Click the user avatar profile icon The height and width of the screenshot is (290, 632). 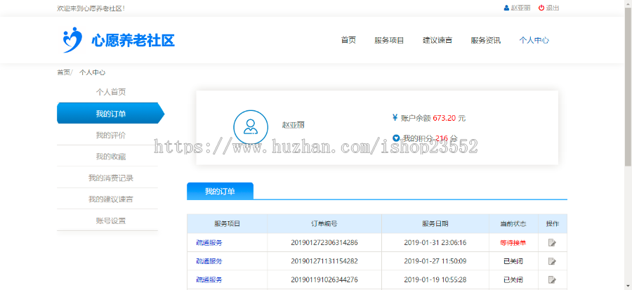[251, 127]
